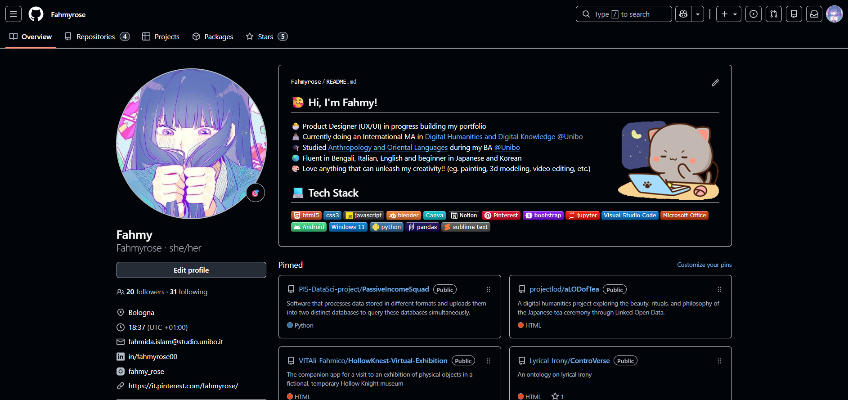This screenshot has height=400, width=848.
Task: Grab the drag handle on aLODofTea pin
Action: point(719,289)
